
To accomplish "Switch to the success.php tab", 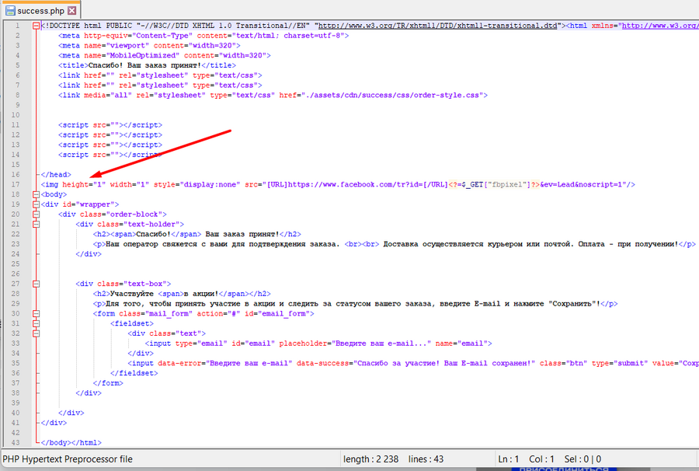I will tap(40, 11).
